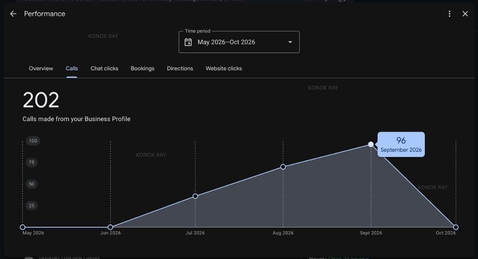Click the 202 calls total number
478x259 pixels.
[x=41, y=100]
